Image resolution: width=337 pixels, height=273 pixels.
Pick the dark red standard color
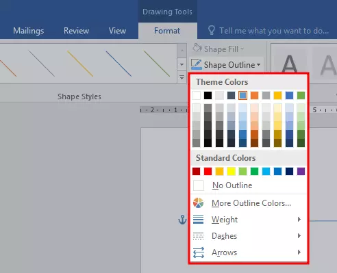[196, 171]
